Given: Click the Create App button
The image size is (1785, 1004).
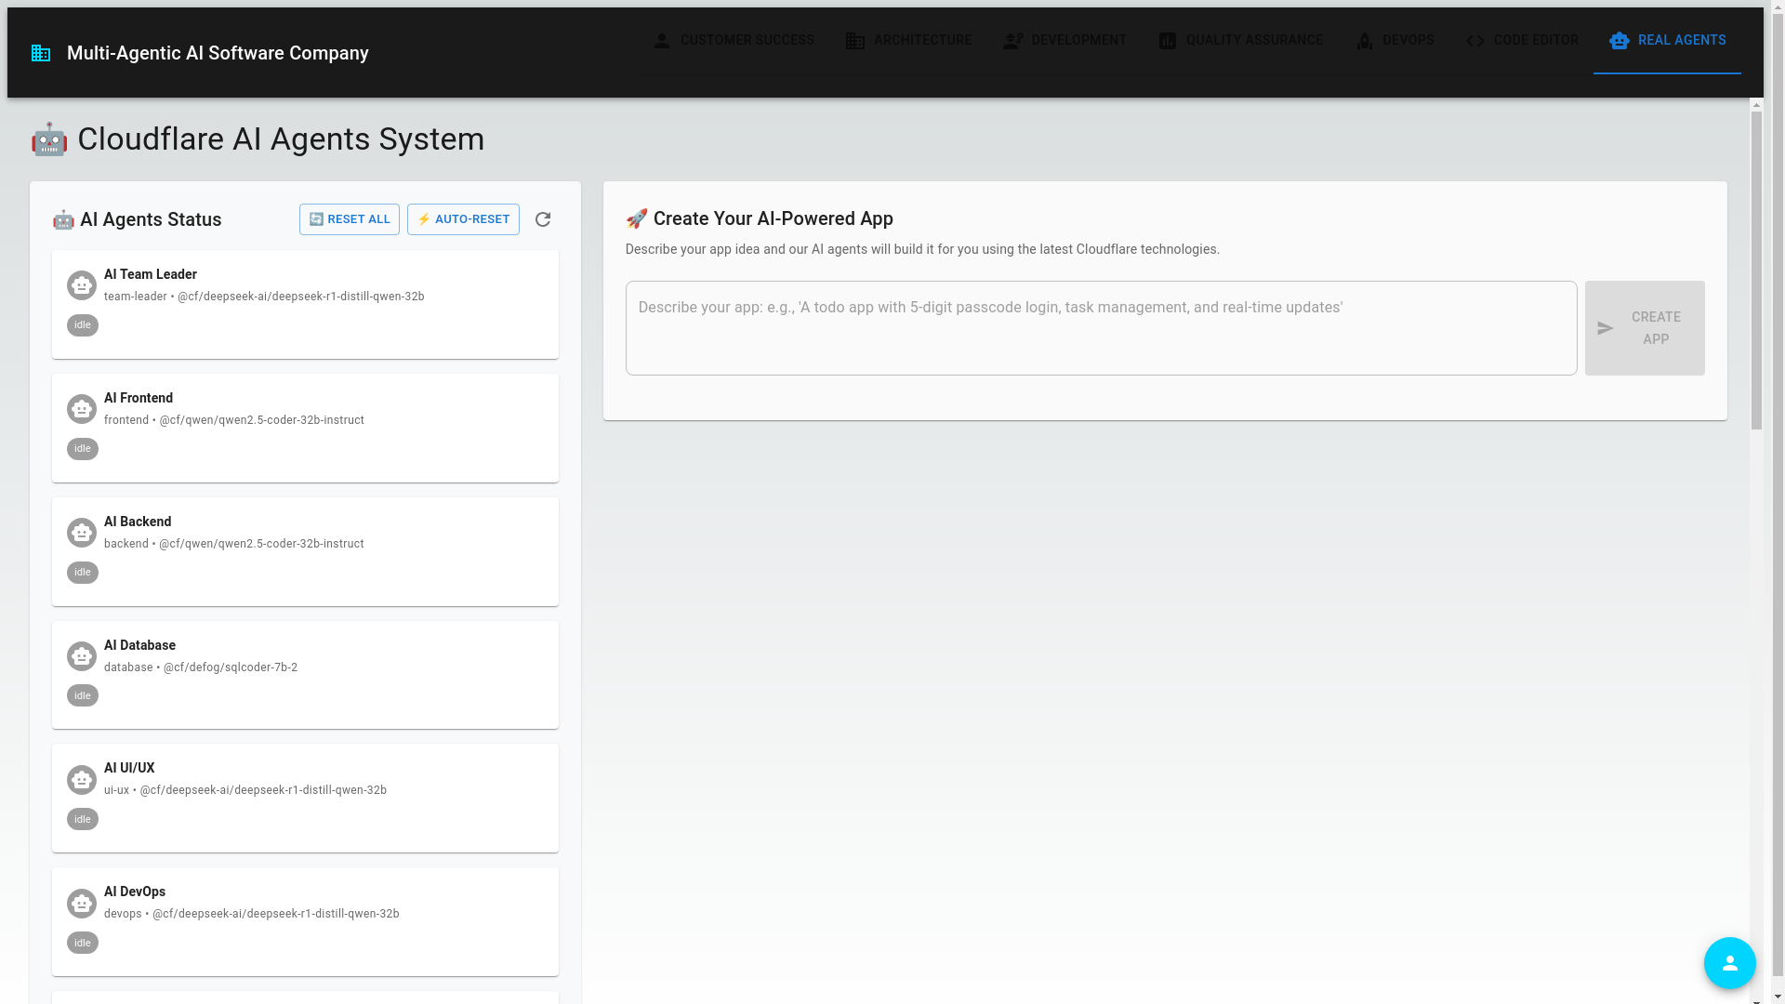Looking at the screenshot, I should (1645, 328).
